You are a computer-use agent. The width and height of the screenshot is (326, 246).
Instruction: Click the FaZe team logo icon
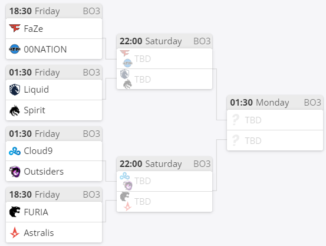click(15, 28)
